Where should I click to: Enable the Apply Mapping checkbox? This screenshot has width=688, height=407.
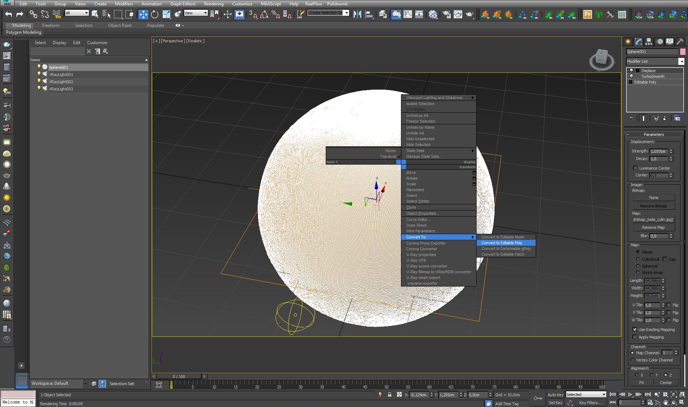[635, 337]
